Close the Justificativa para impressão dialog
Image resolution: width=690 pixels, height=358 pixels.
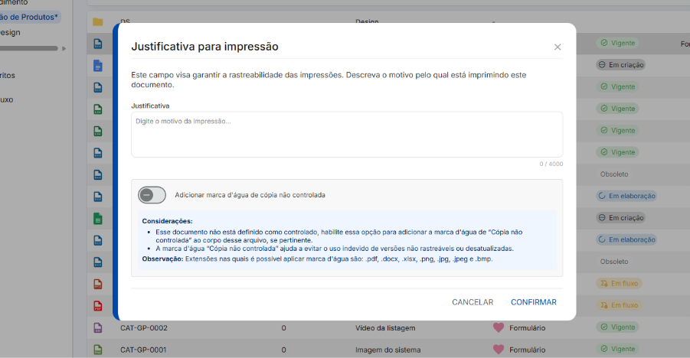[558, 47]
